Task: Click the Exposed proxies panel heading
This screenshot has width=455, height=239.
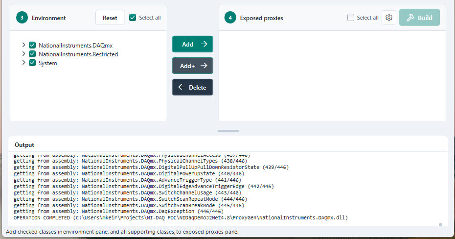Action: pos(261,18)
